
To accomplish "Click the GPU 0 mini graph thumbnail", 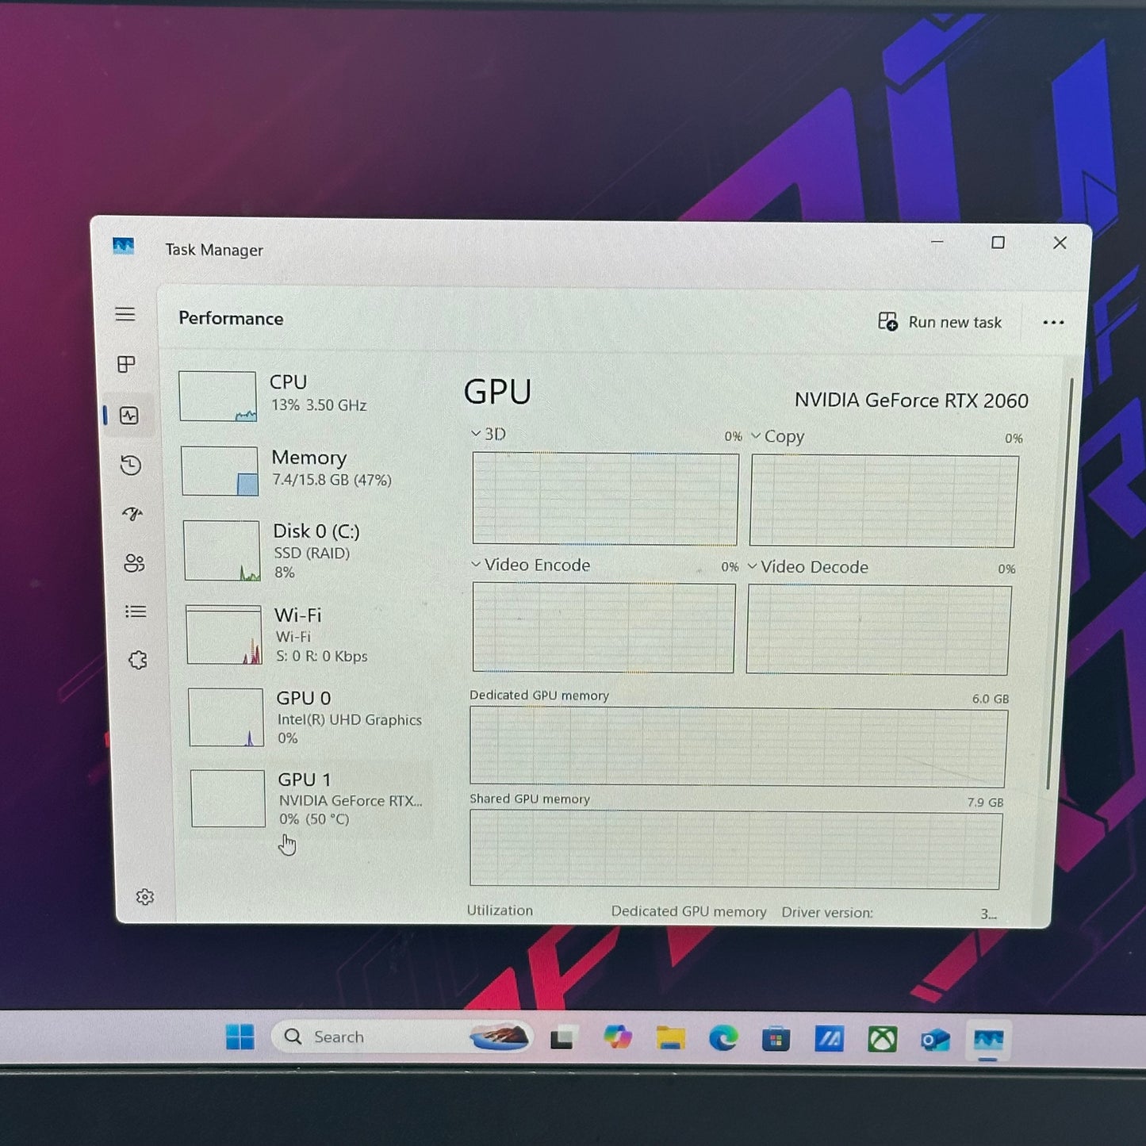I will 226,717.
